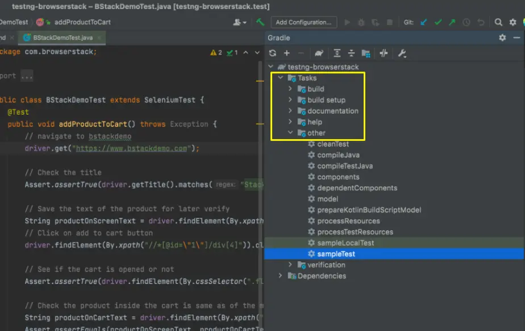Open the Add Configuration dropdown
Screen dimensions: 525x331
(x=303, y=22)
